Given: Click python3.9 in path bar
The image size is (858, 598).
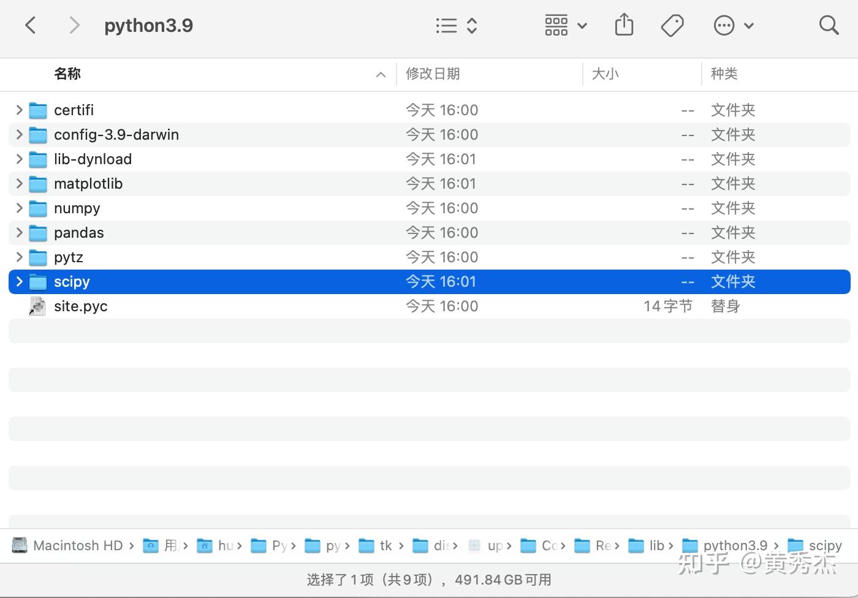Looking at the screenshot, I should [725, 545].
